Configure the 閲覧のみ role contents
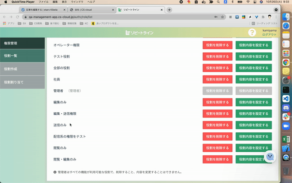This screenshot has height=183, width=292. 254,148
